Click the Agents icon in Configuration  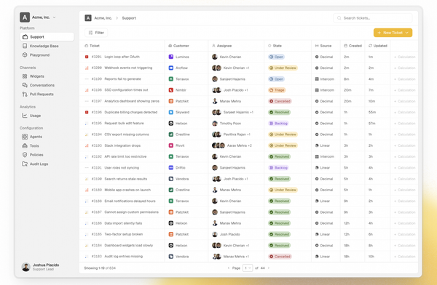click(25, 137)
